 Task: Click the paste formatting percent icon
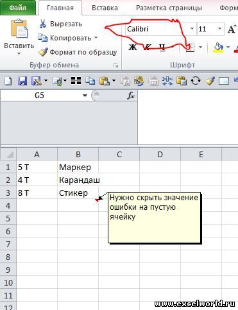(x=139, y=81)
